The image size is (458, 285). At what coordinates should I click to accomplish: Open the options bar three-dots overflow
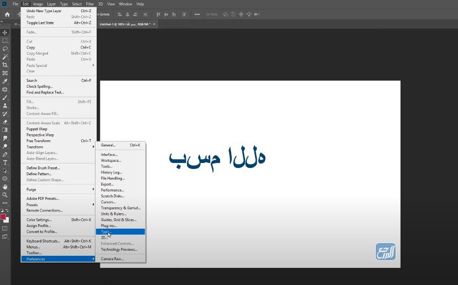pyautogui.click(x=197, y=14)
